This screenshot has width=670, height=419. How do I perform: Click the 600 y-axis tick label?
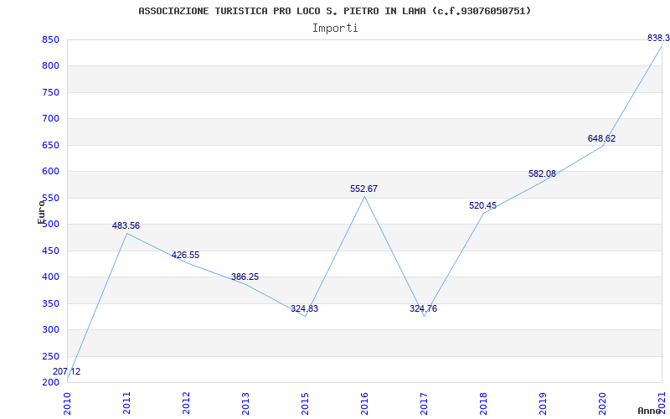pos(50,172)
